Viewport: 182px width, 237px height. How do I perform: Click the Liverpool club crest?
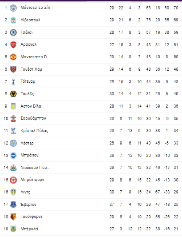(x=13, y=20)
